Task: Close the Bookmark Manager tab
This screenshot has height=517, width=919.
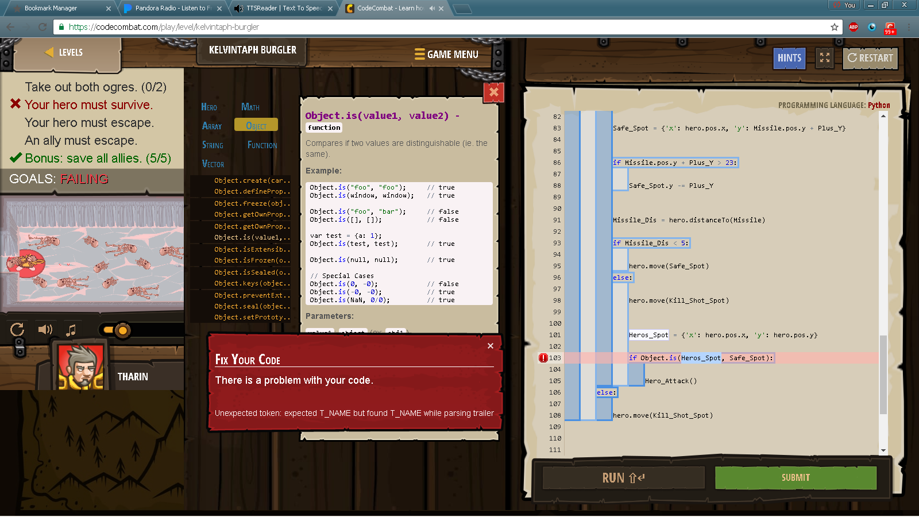Action: tap(109, 9)
